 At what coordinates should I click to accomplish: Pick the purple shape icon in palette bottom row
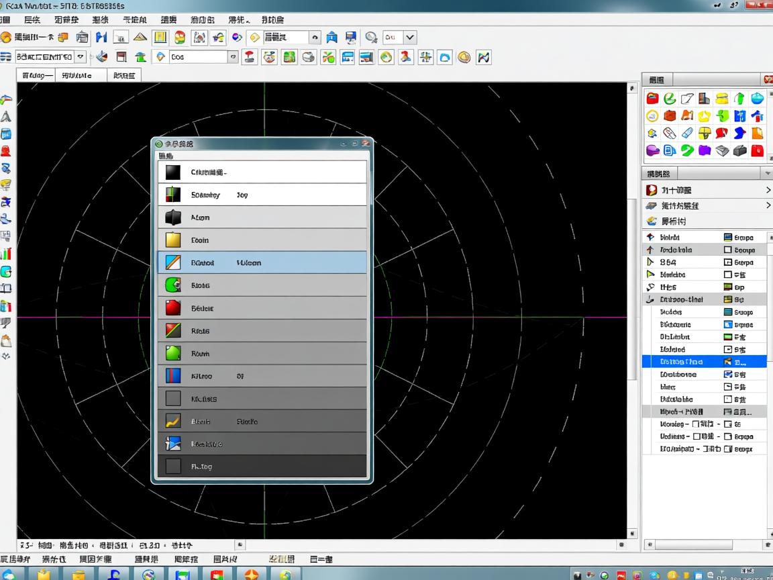705,150
